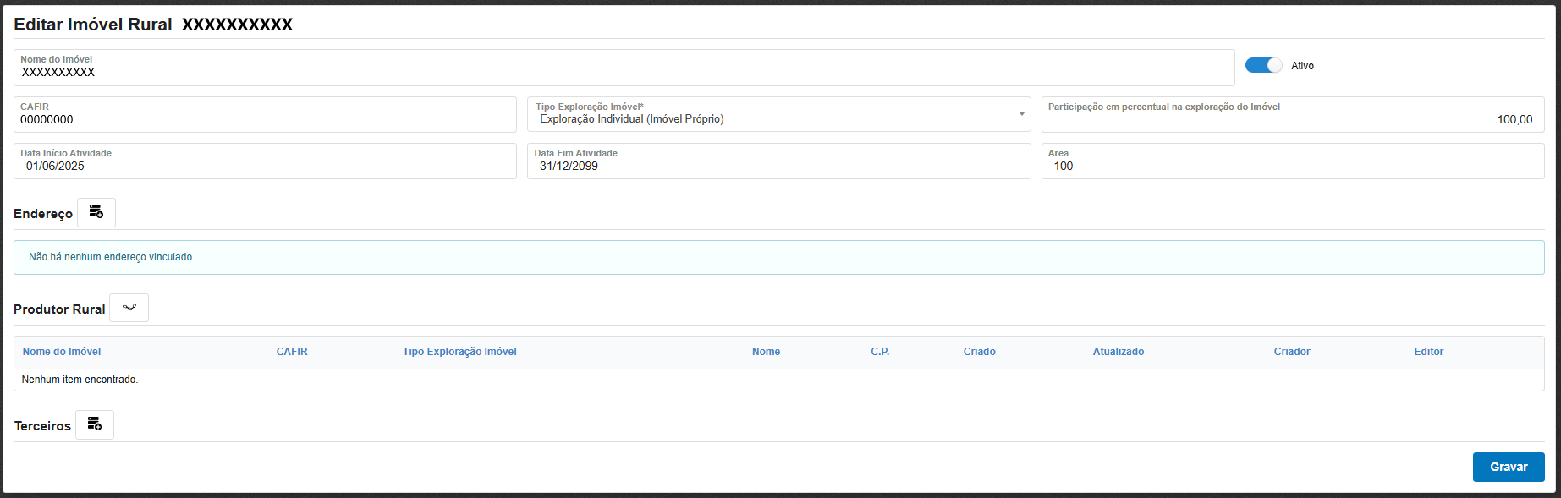Click the Criador column header
Image resolution: width=1561 pixels, height=498 pixels.
click(x=1291, y=352)
